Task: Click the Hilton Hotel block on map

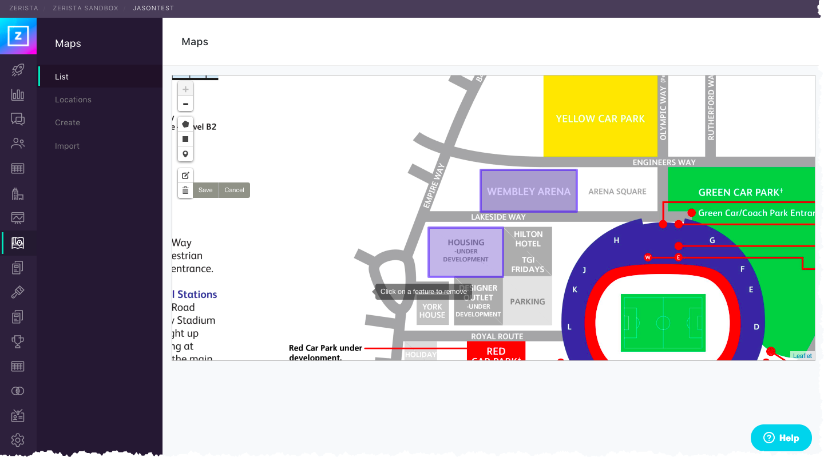Action: (528, 239)
